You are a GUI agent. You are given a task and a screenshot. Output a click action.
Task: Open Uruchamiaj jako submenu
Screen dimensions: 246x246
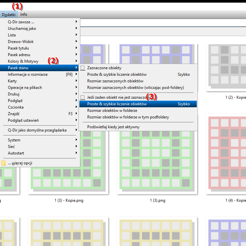click(x=40, y=29)
